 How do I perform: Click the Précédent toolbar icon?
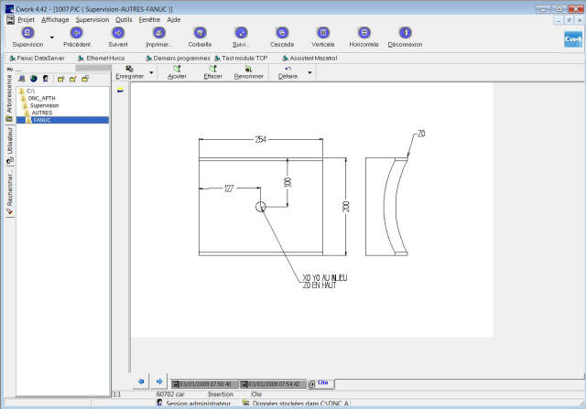pos(76,33)
